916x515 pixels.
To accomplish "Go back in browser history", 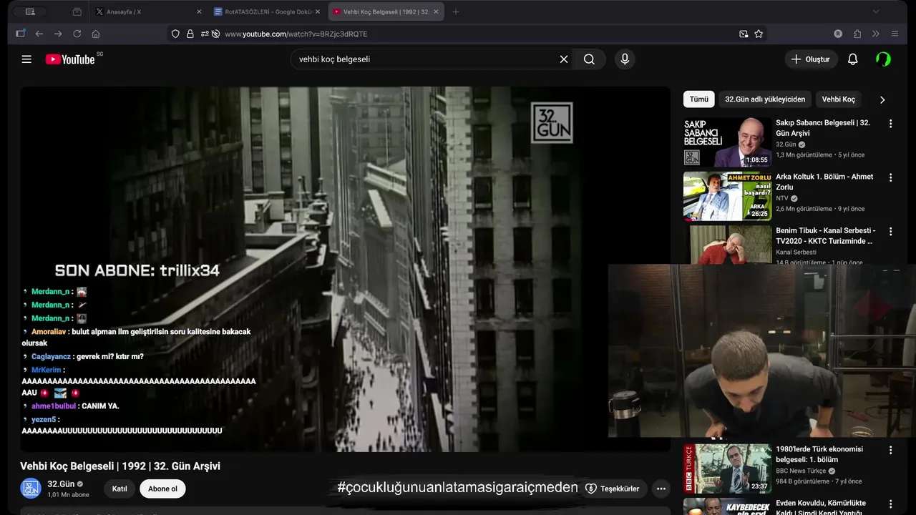I will (x=39, y=34).
